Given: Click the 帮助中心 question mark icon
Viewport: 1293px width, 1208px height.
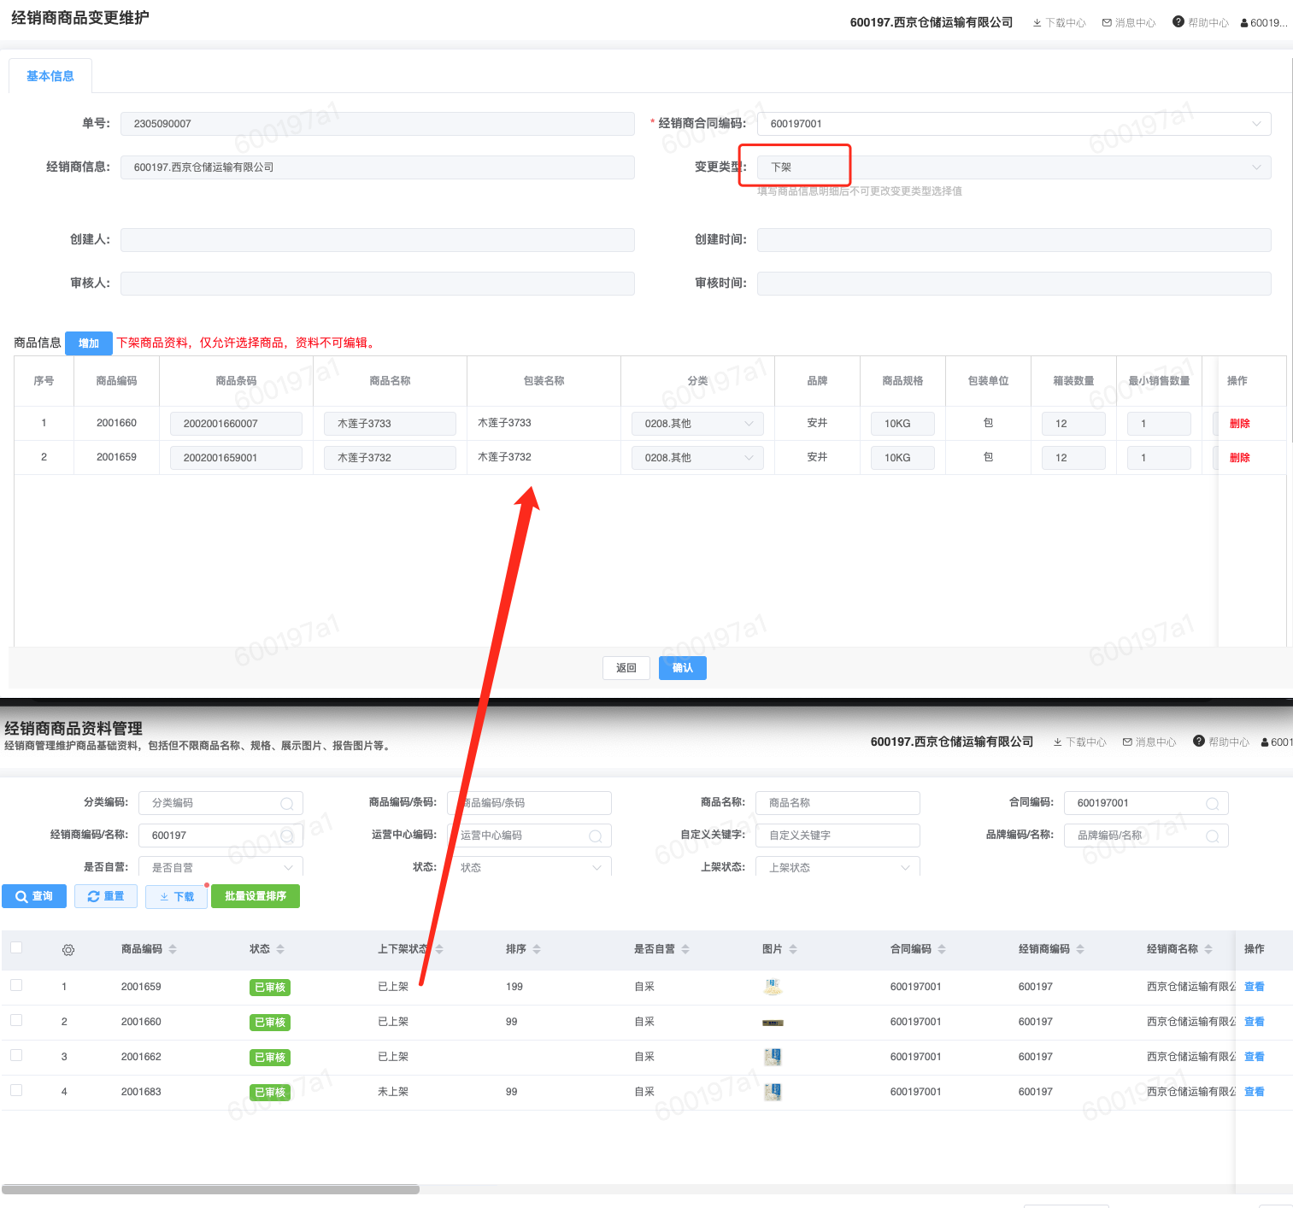Looking at the screenshot, I should click(x=1178, y=22).
